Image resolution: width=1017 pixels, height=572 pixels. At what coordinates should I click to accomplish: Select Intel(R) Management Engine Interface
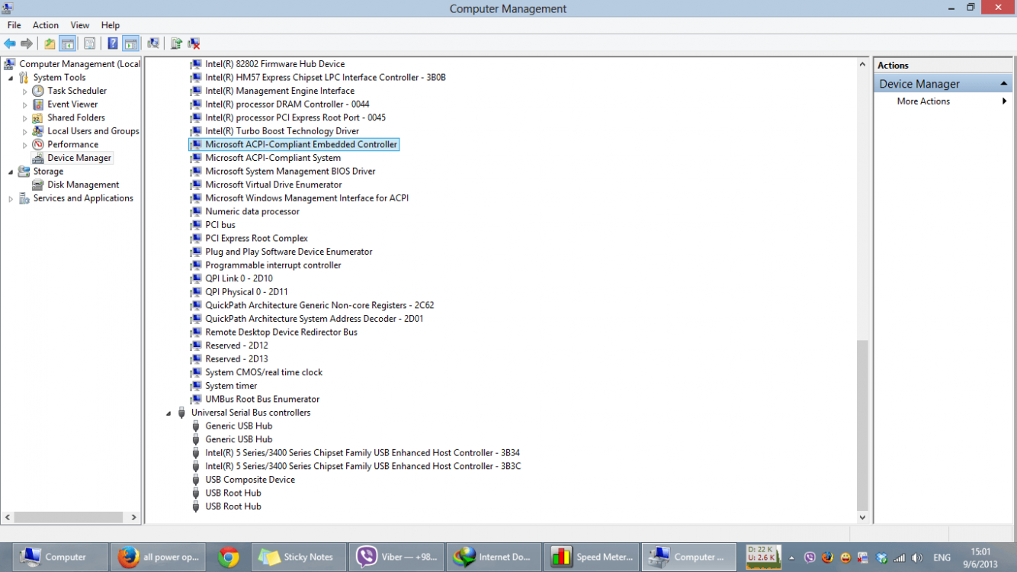point(280,91)
